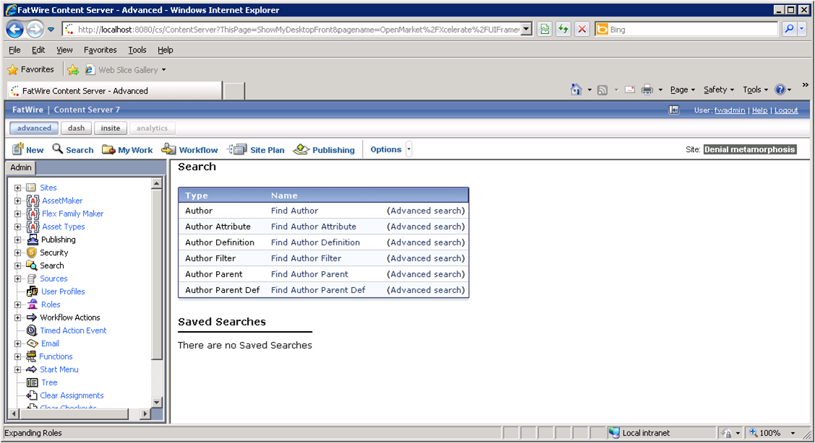
Task: Click the Roles icon in tree
Action: coord(33,304)
